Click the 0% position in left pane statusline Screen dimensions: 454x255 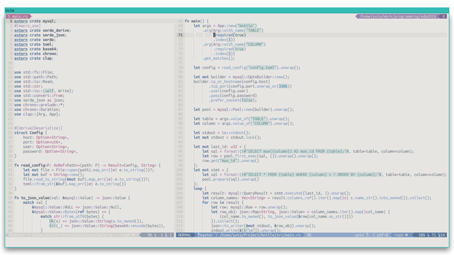click(151, 235)
